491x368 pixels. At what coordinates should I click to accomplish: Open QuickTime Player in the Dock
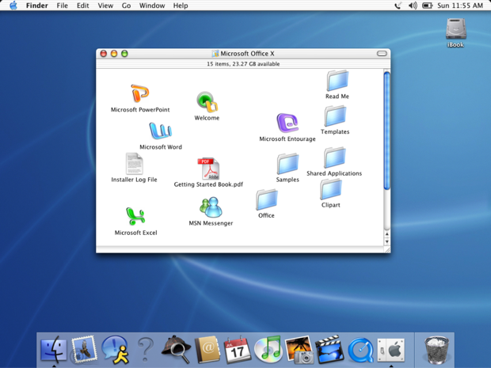pos(360,350)
